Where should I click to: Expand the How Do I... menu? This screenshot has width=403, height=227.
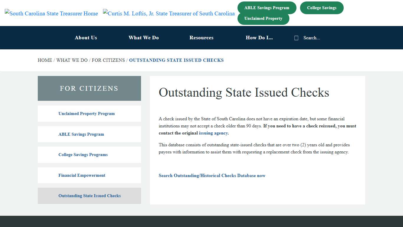click(259, 38)
